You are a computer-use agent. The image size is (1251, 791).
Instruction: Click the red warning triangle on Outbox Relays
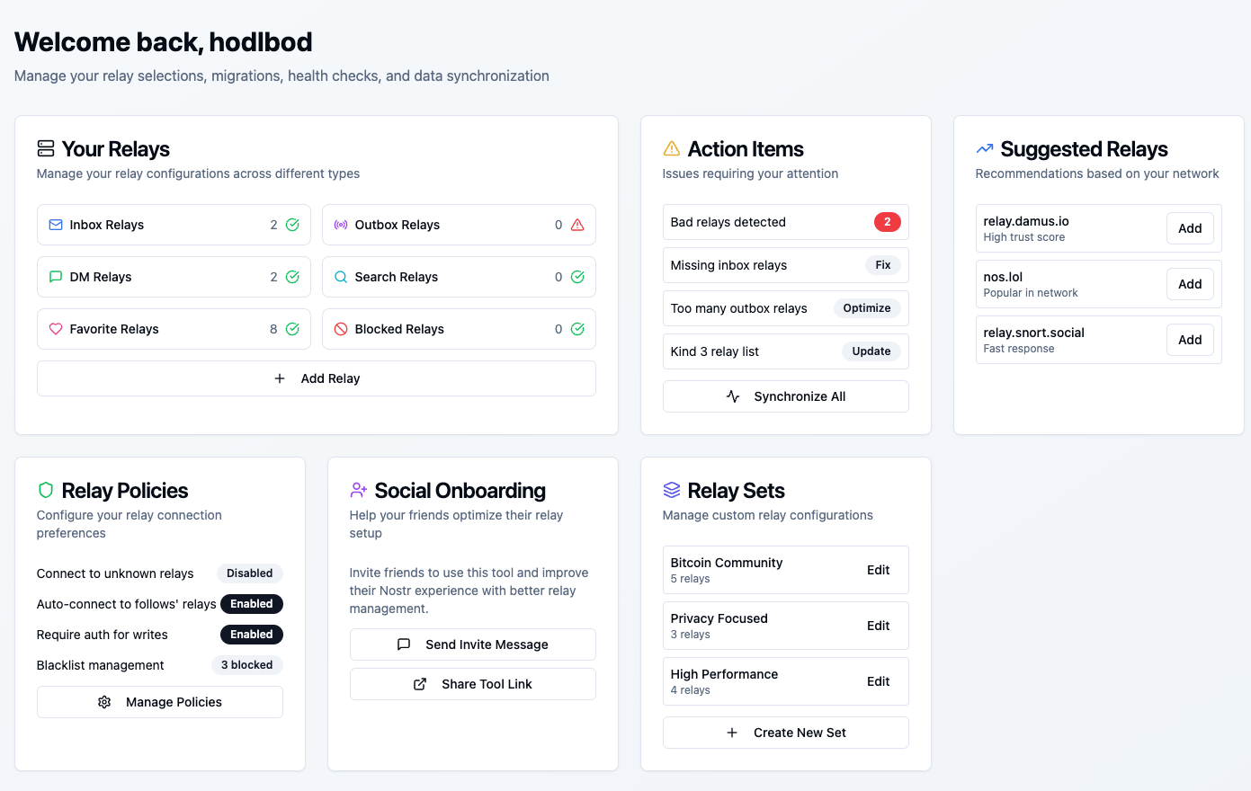click(577, 225)
